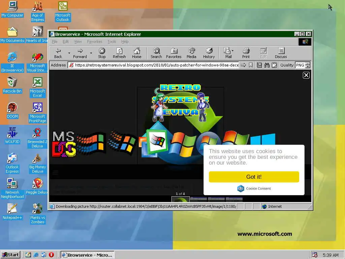
Task: Select My Documents folder icon
Action: click(12, 35)
